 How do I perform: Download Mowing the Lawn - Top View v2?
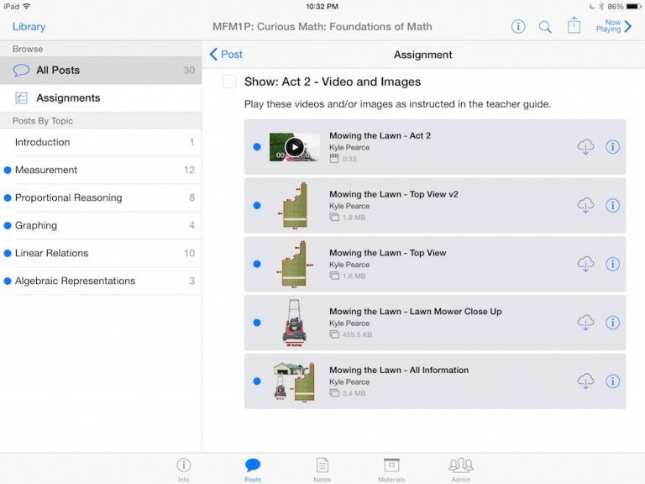pyautogui.click(x=585, y=206)
